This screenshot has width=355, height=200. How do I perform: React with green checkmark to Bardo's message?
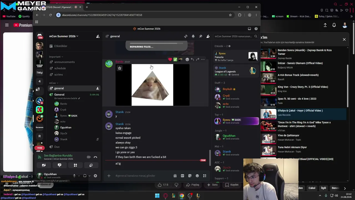(x=175, y=59)
